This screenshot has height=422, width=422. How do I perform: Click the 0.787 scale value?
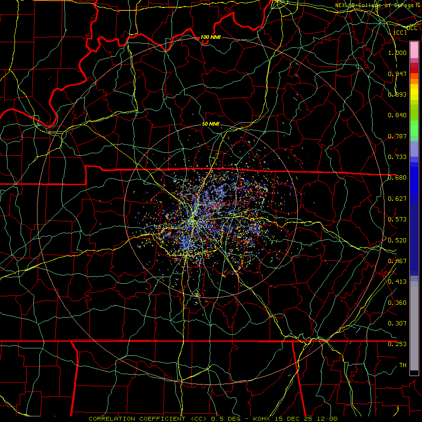[x=397, y=136]
